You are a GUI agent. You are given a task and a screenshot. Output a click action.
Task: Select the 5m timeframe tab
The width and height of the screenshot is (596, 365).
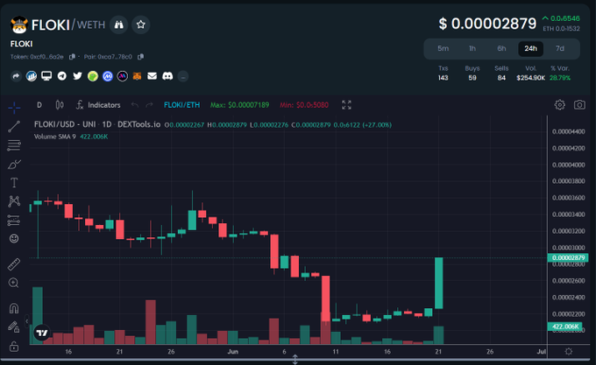(x=443, y=48)
